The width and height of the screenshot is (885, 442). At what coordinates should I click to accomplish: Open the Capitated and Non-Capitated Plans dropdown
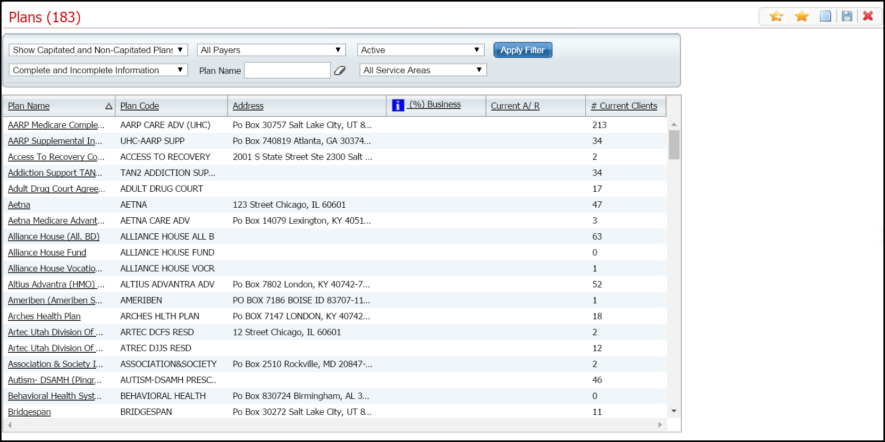click(x=98, y=50)
